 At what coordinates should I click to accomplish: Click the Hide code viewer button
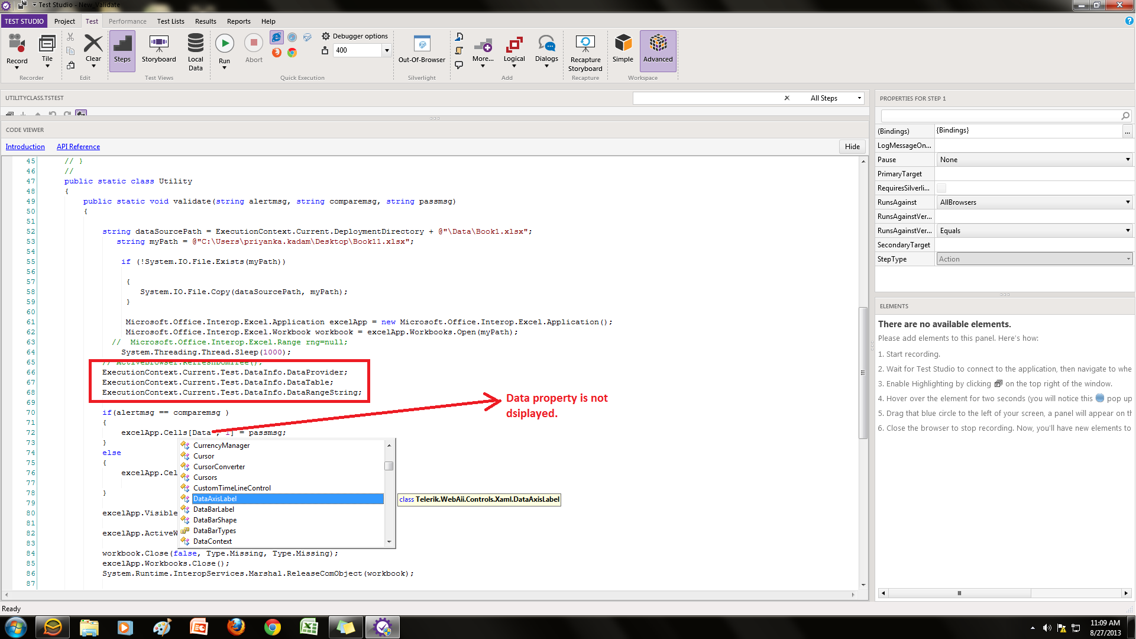(852, 147)
